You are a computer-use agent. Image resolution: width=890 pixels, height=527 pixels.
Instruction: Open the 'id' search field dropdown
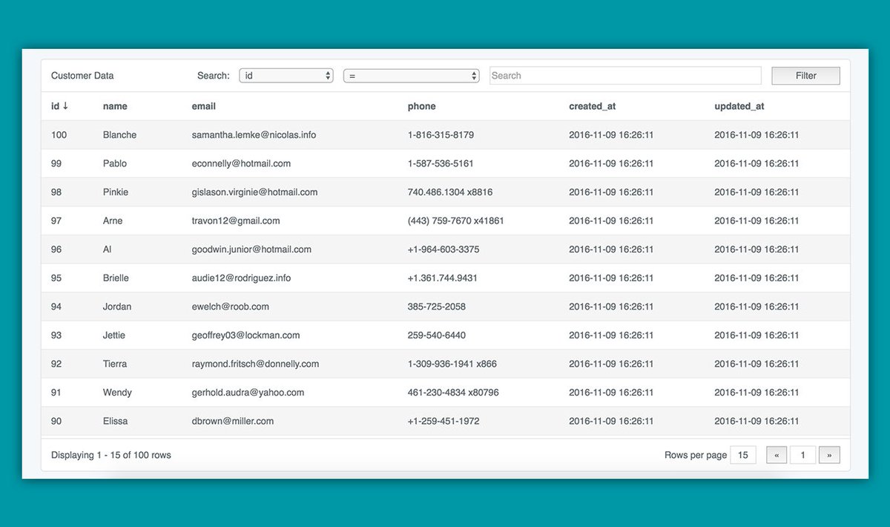pos(286,76)
